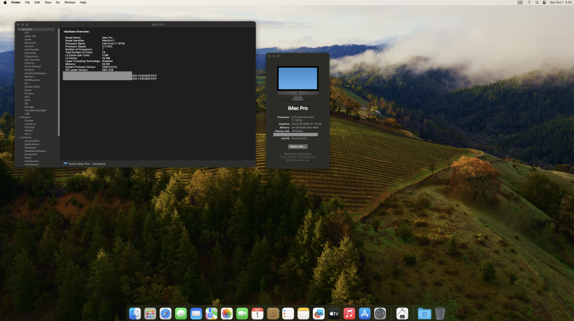Open System Settings gear in the Dock
Screen dimensions: 574x321
pyautogui.click(x=380, y=314)
